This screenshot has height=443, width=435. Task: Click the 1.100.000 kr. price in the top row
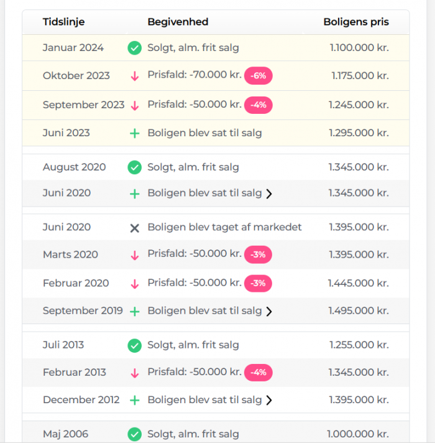[359, 47]
